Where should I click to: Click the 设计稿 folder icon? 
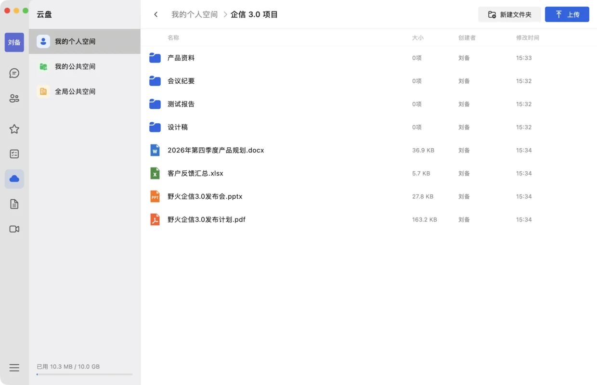[x=155, y=127]
